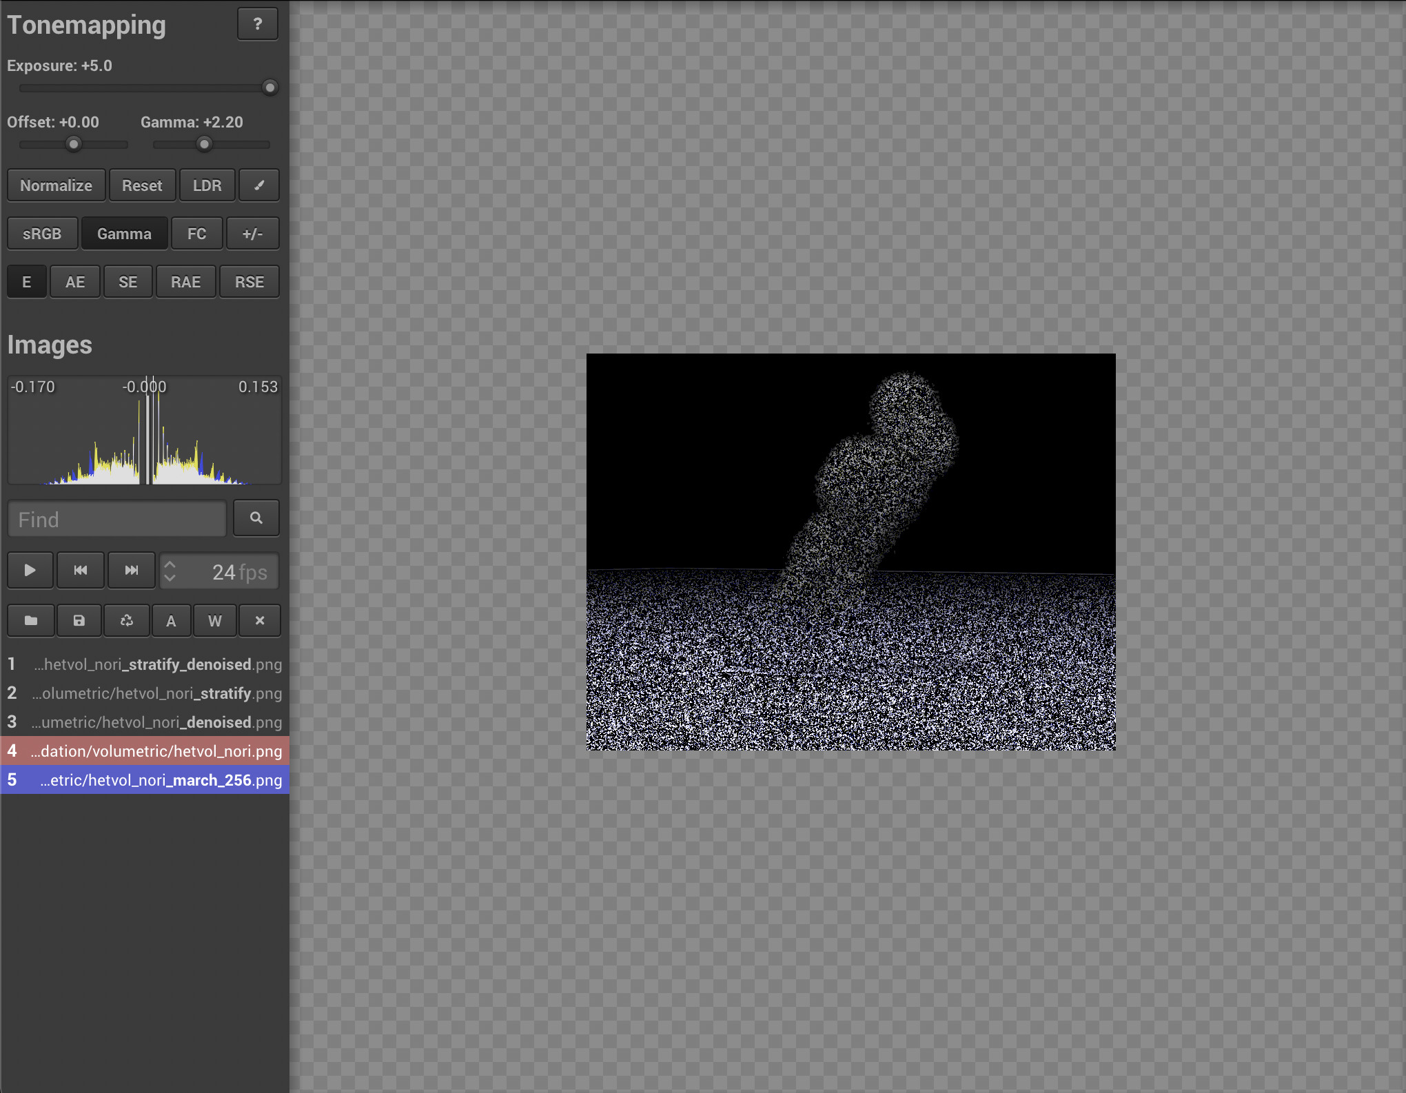Click the Exposure: +5.0 label
Viewport: 1406px width, 1093px height.
pos(60,65)
